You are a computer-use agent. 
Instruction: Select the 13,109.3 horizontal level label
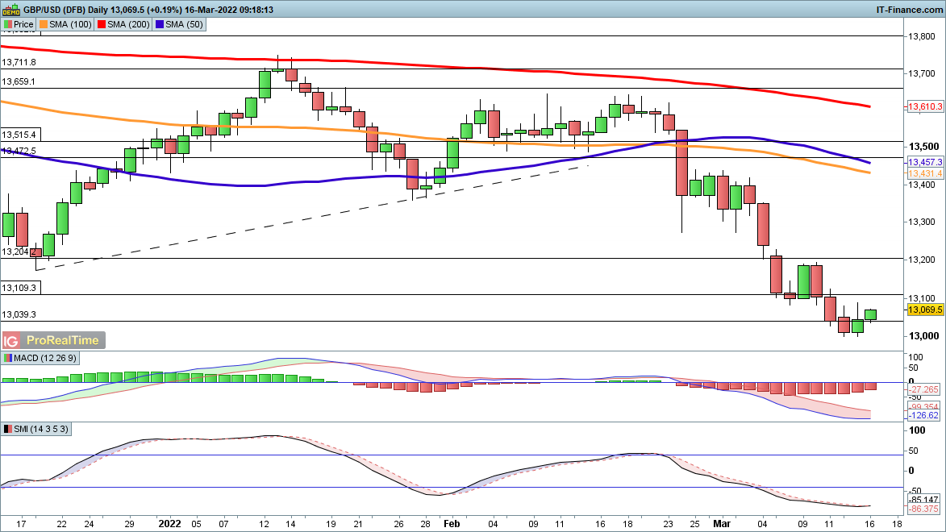[20, 288]
